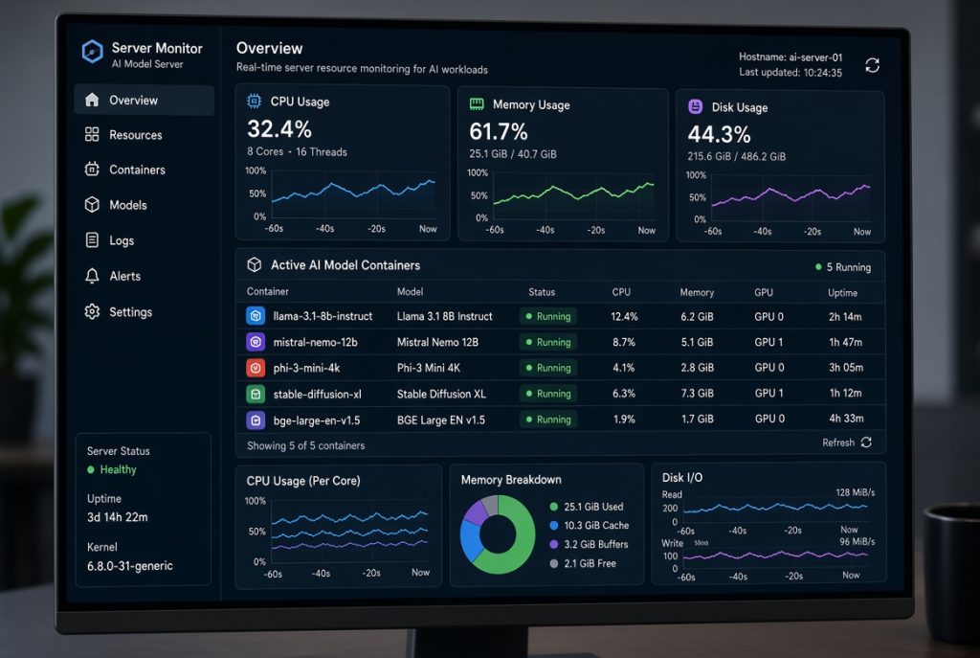Click the Healthy server status text
This screenshot has width=980, height=658.
click(118, 469)
